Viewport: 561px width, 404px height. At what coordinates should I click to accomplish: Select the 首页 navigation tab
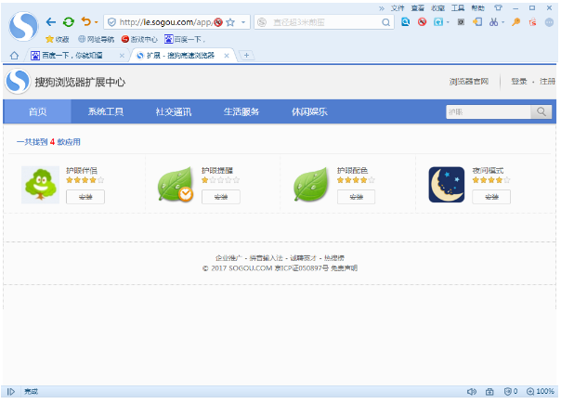[x=37, y=111]
